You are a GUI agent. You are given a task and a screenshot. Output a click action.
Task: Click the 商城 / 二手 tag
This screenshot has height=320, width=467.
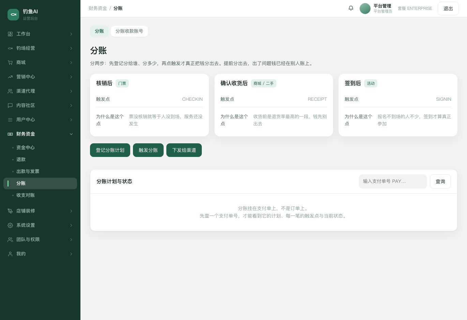[263, 83]
